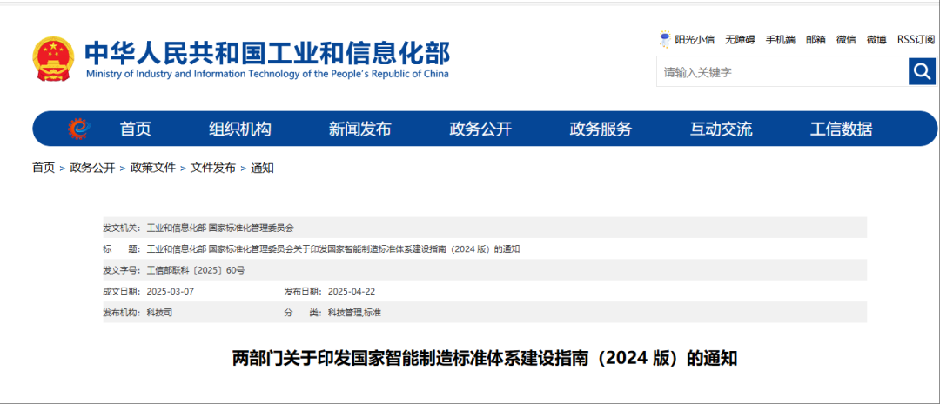Open the 互动交流 navigation menu
940x404 pixels.
[x=722, y=129]
